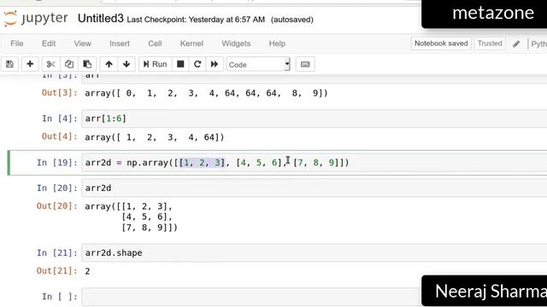
Task: Click the Out[20] prompt label
Action: pyautogui.click(x=57, y=206)
